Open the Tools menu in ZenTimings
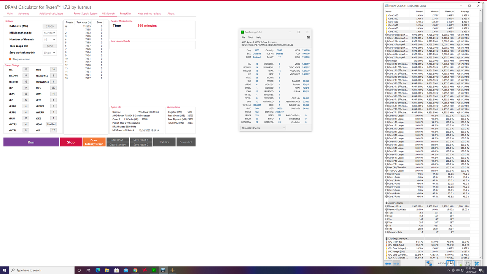The image size is (487, 274). pos(250,37)
